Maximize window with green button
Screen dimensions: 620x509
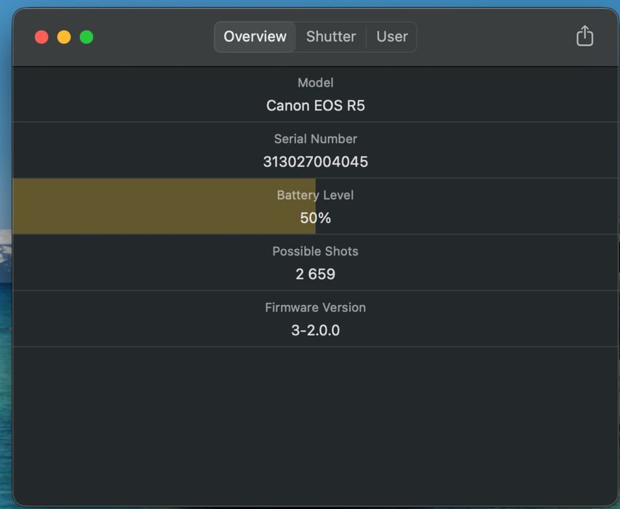(x=87, y=37)
